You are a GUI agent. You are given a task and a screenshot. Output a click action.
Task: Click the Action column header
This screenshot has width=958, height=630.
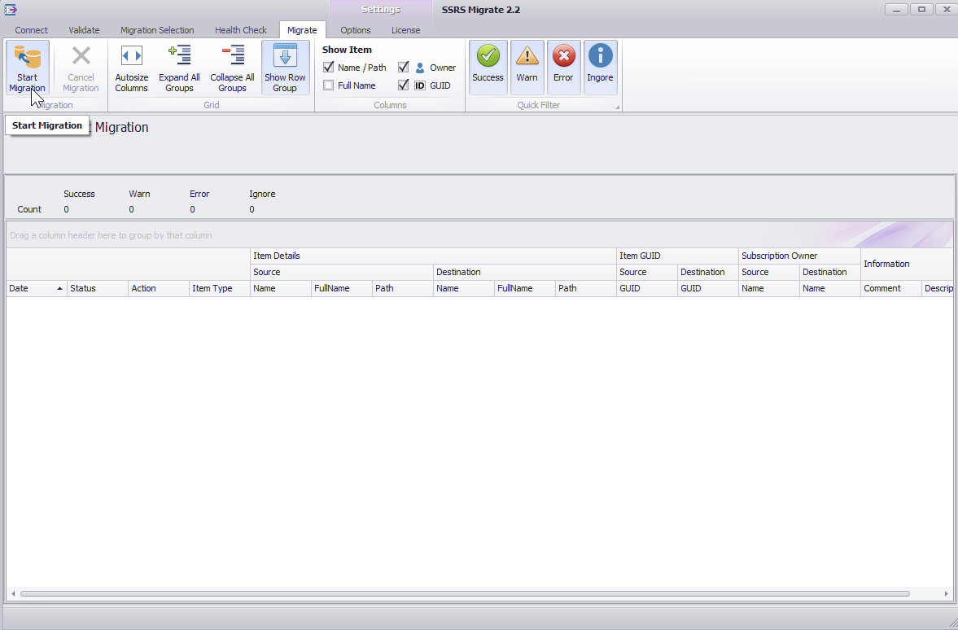(159, 288)
